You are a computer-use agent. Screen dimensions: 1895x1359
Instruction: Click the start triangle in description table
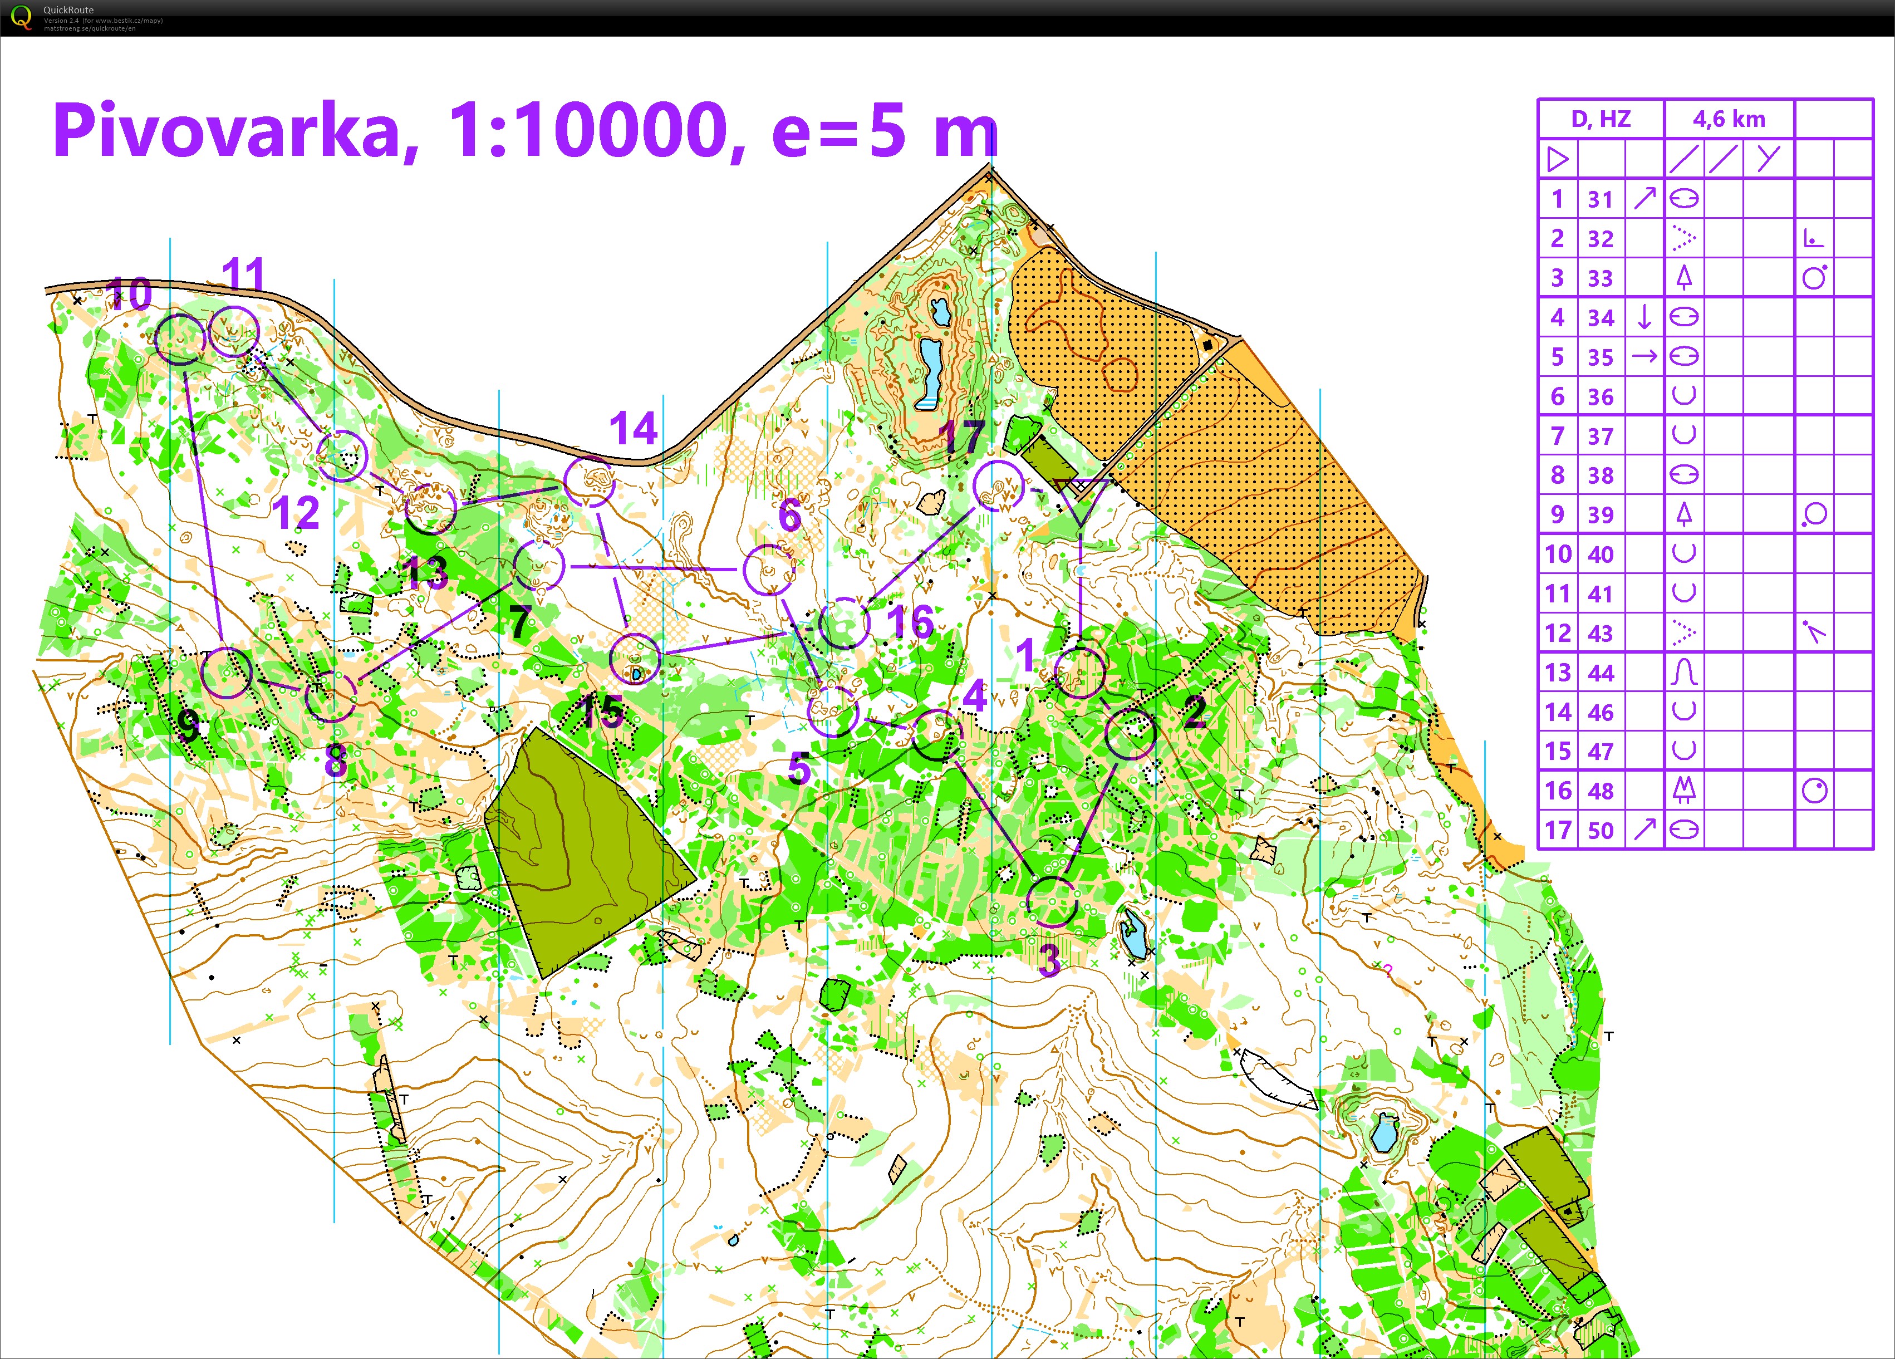pyautogui.click(x=1558, y=159)
